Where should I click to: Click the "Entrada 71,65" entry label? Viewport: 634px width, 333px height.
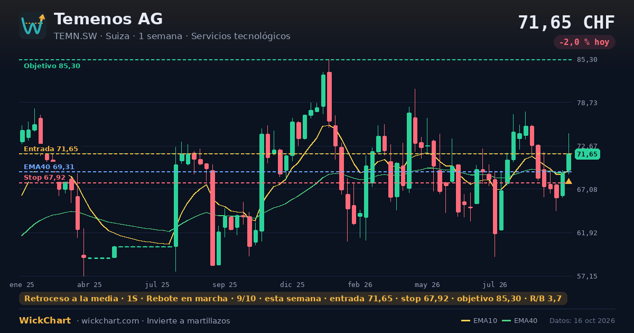click(x=51, y=149)
